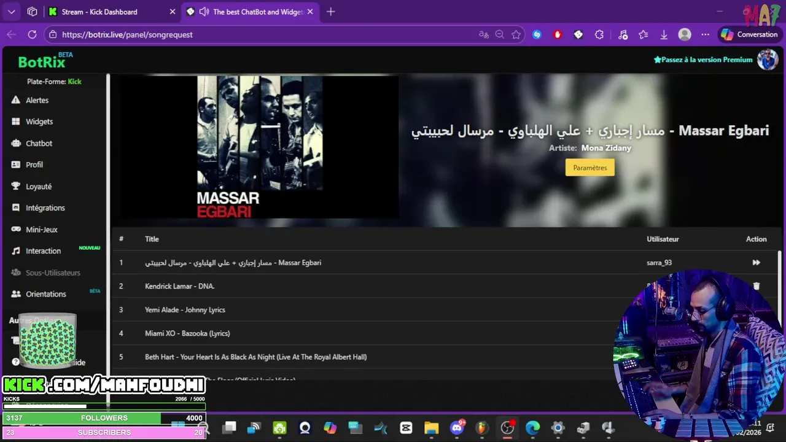Click the sarra_93 username cell
This screenshot has height=442, width=786.
(x=659, y=263)
